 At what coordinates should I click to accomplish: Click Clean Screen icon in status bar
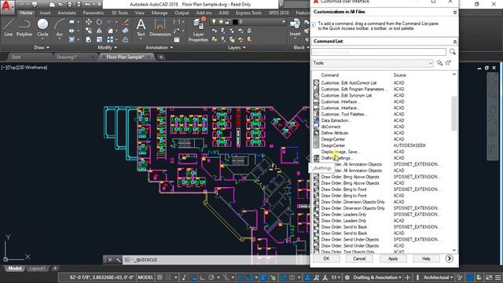pyautogui.click(x=489, y=277)
